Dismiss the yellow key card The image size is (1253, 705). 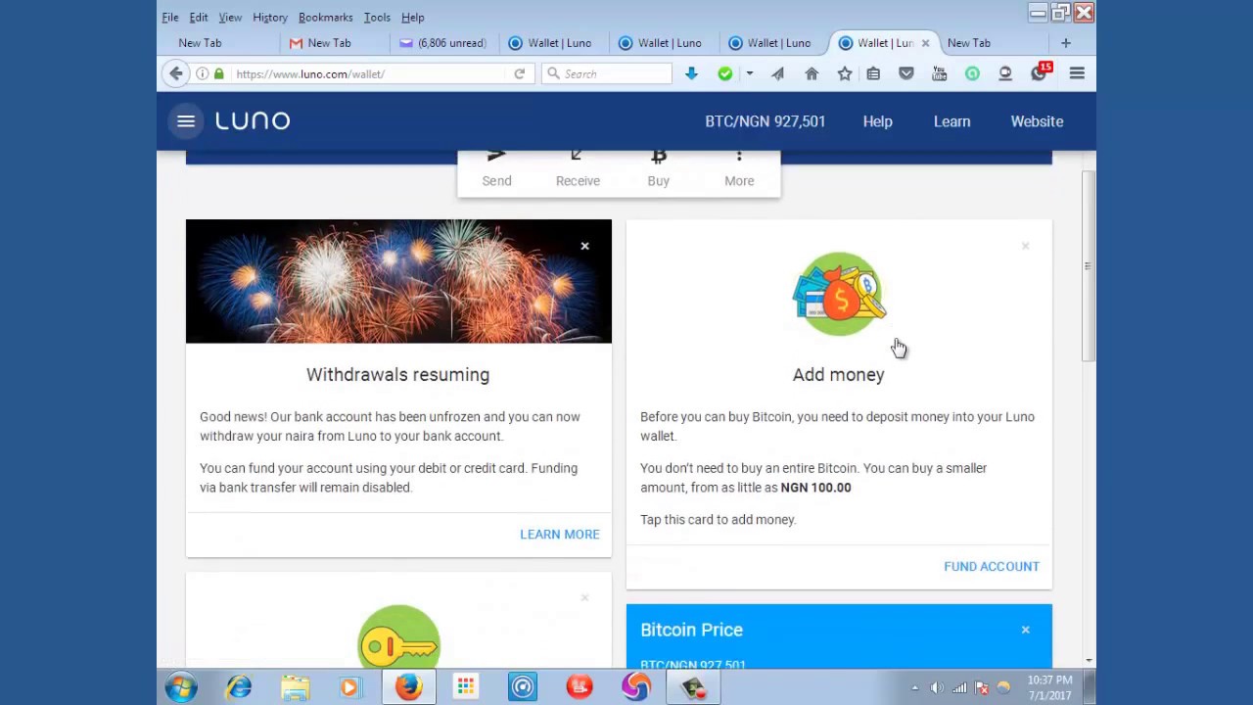tap(584, 597)
